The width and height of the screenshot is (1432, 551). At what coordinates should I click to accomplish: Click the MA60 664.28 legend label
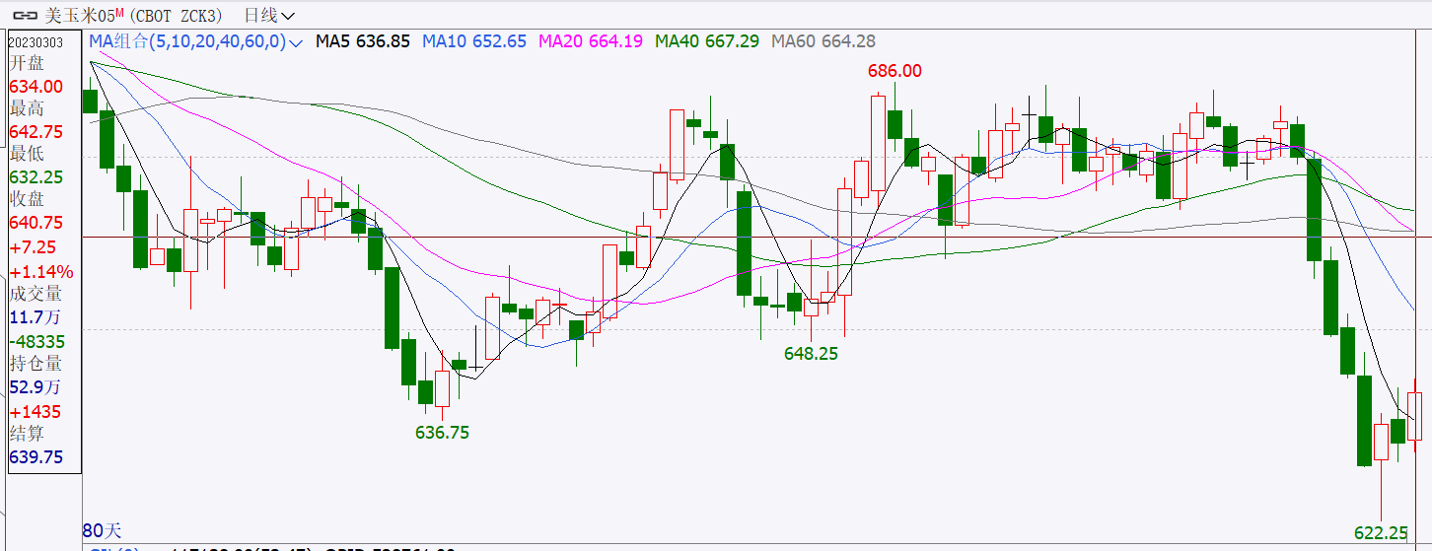click(x=823, y=41)
